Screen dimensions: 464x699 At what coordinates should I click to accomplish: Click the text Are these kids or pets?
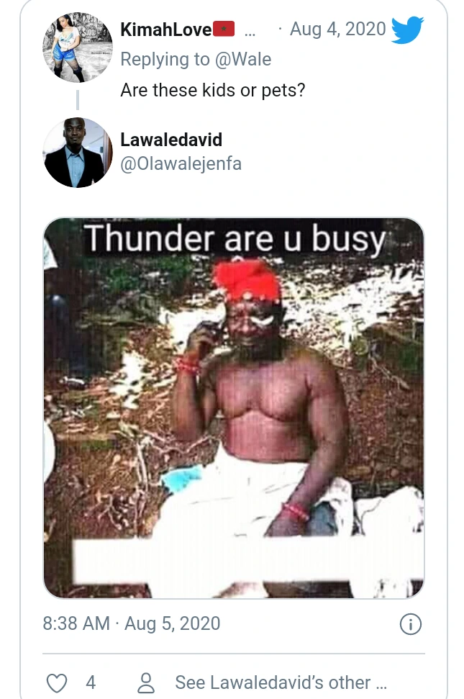click(213, 90)
